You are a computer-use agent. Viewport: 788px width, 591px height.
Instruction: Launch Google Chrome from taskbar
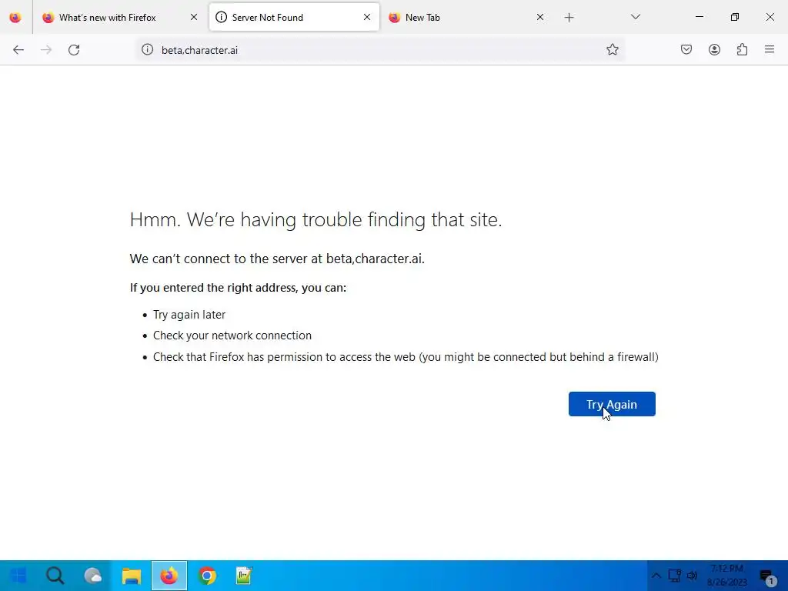(207, 576)
